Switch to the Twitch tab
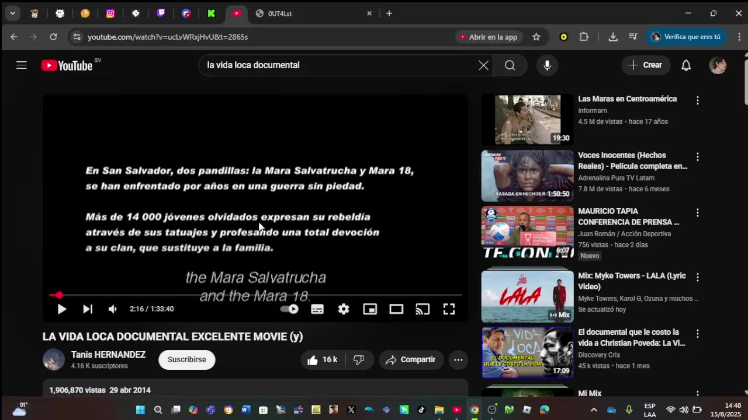Image resolution: width=748 pixels, height=420 pixels. tap(161, 13)
